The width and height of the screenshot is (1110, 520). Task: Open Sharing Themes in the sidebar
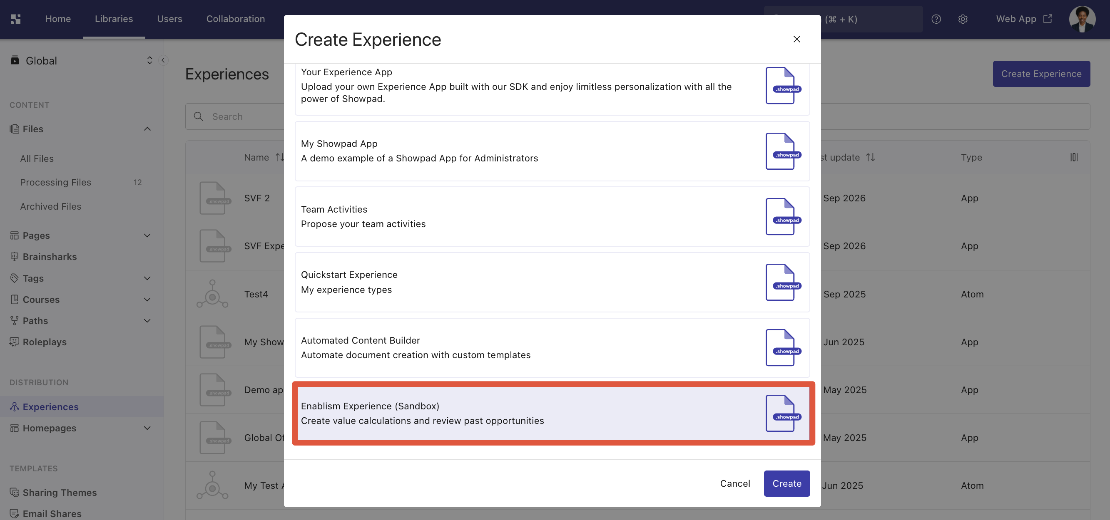tap(60, 493)
